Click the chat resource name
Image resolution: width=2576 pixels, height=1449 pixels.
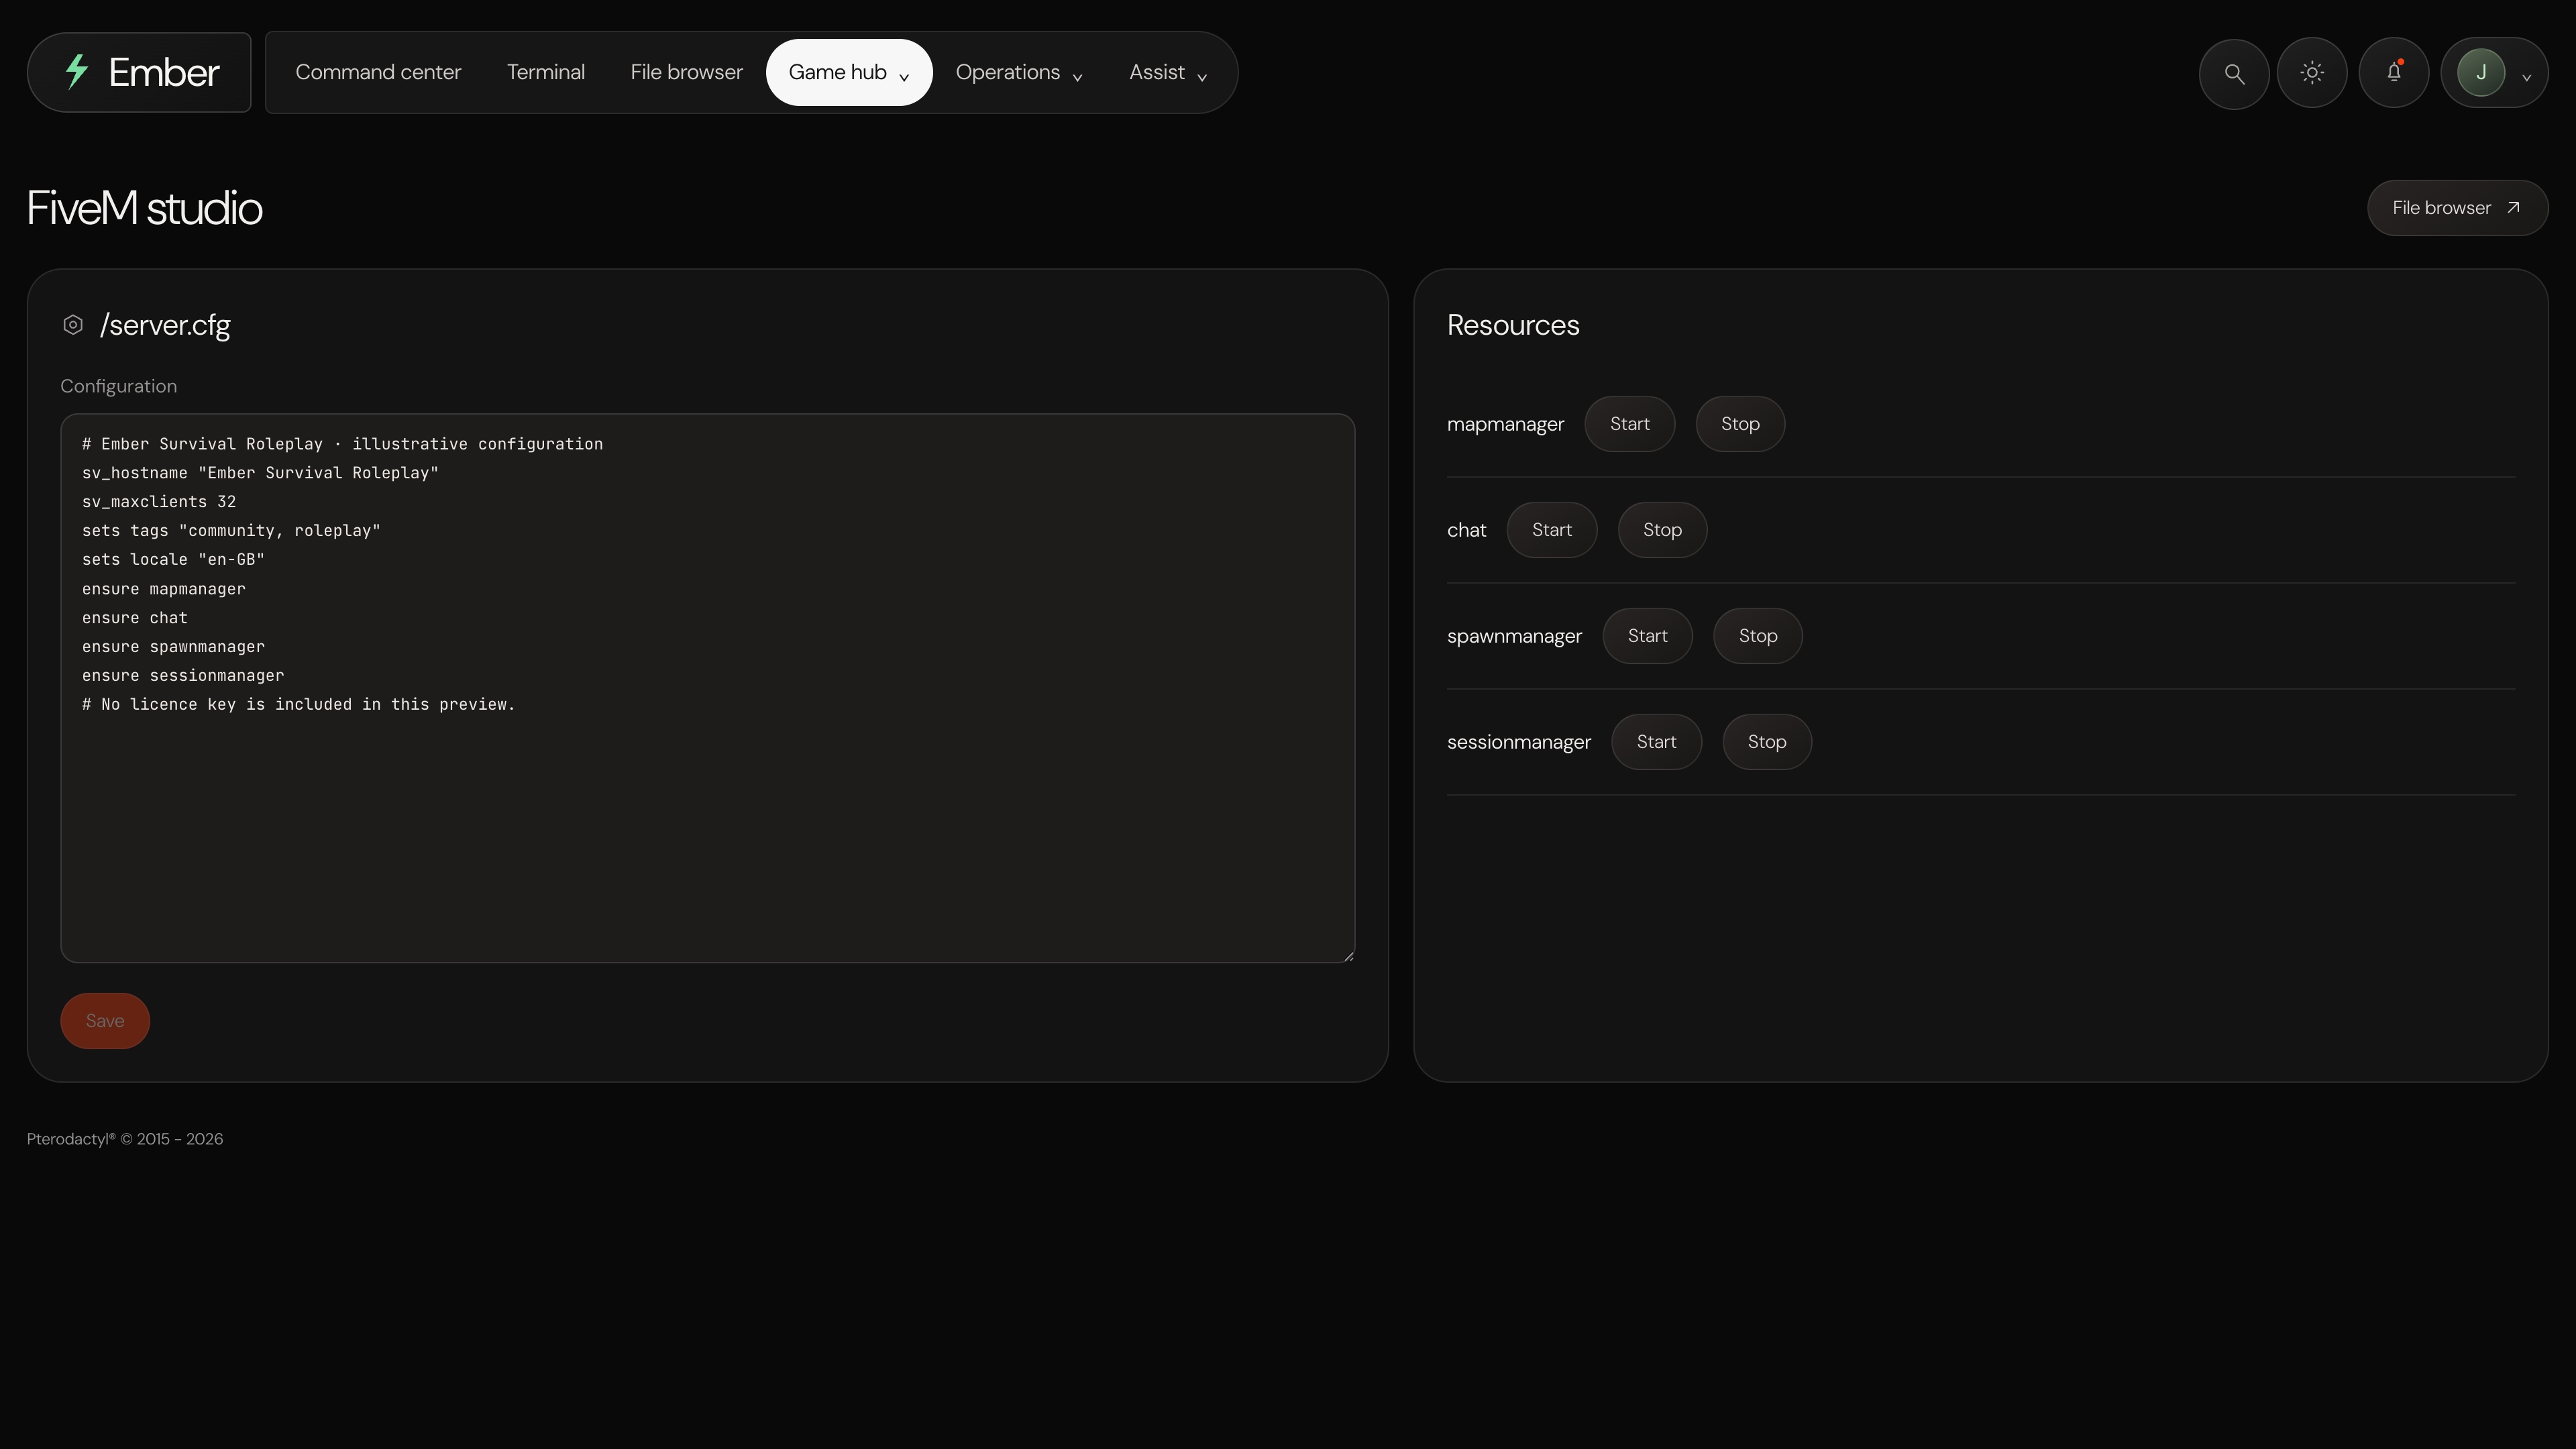tap(1466, 530)
